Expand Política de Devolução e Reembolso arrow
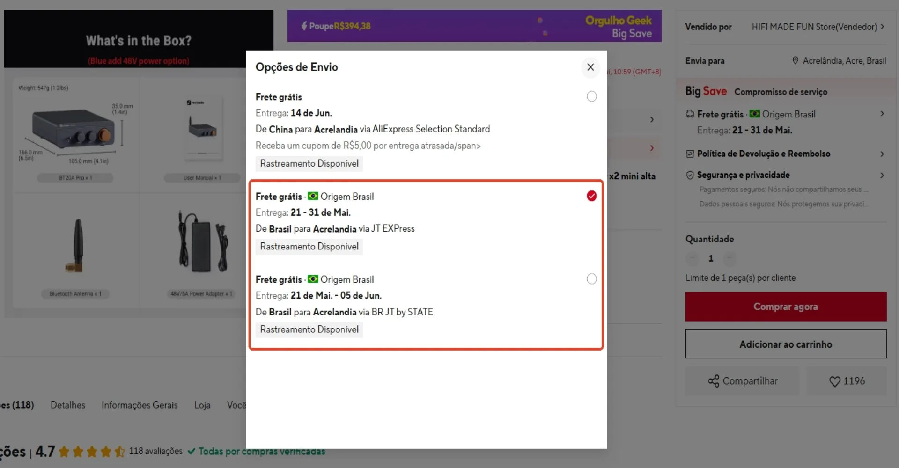This screenshot has height=468, width=899. click(882, 154)
